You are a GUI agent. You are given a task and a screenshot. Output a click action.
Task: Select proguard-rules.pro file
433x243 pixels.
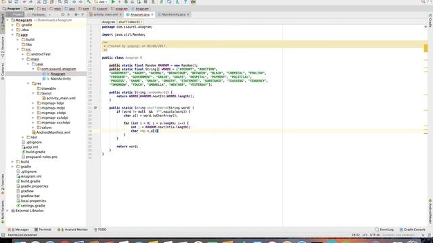pyautogui.click(x=41, y=157)
